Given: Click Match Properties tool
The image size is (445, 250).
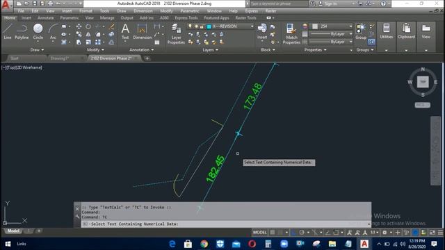Looking at the screenshot, I should (x=291, y=34).
